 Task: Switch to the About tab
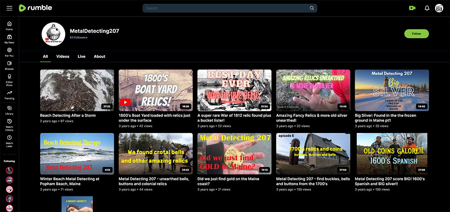coord(99,57)
